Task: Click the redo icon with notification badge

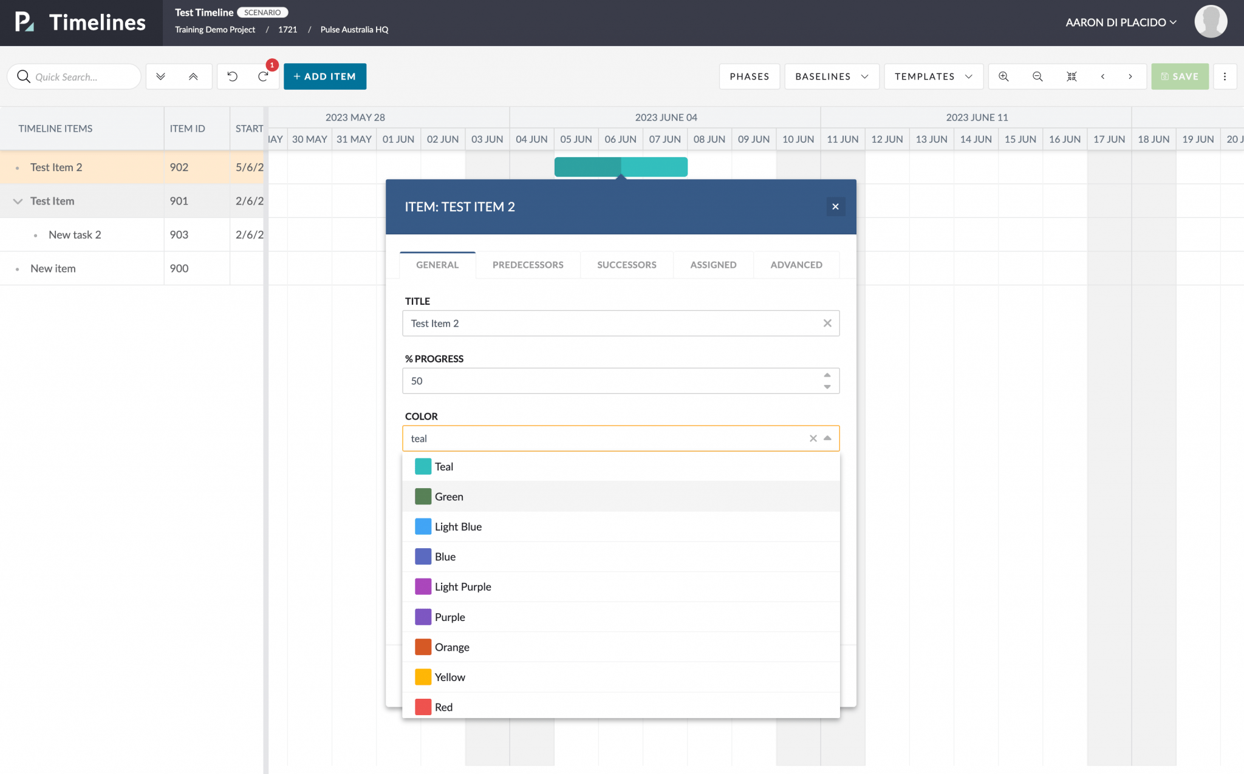Action: [x=263, y=76]
